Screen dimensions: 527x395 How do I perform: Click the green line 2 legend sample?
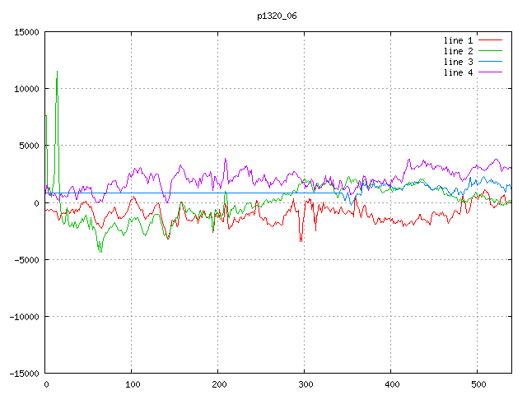pos(491,51)
